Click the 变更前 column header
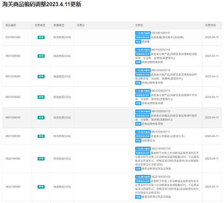 81,25
